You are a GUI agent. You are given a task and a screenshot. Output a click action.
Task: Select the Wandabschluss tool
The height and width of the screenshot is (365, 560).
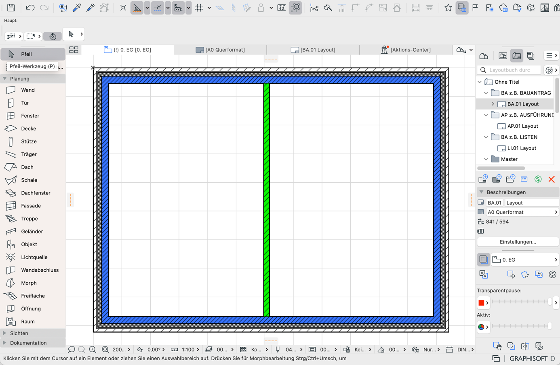point(33,270)
